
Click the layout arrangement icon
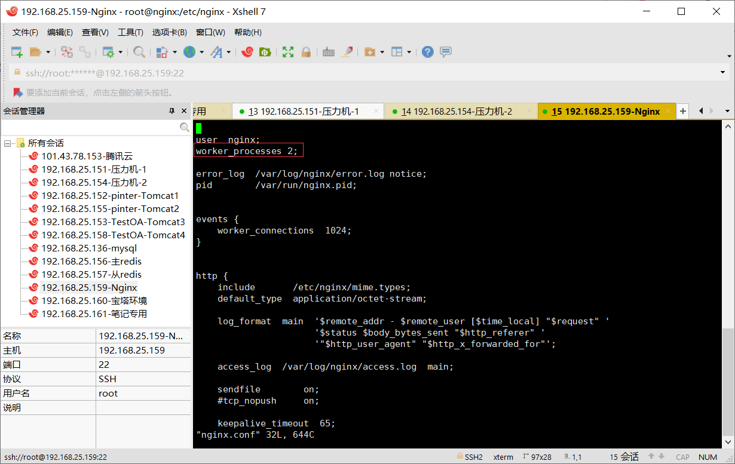[x=397, y=52]
